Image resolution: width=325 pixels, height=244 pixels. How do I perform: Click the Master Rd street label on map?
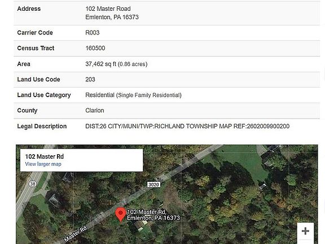click(x=76, y=234)
